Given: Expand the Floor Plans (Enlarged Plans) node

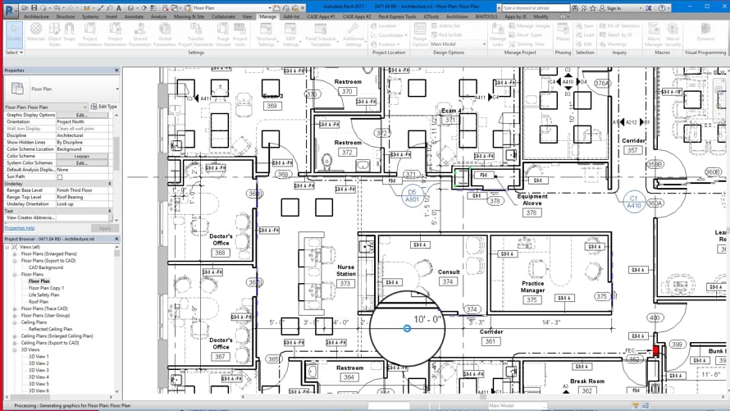Looking at the screenshot, I should pos(15,254).
